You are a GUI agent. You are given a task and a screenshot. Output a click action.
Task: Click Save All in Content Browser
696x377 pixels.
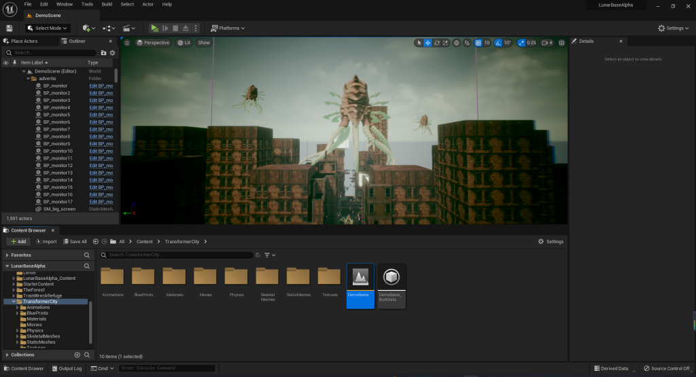[x=75, y=242]
